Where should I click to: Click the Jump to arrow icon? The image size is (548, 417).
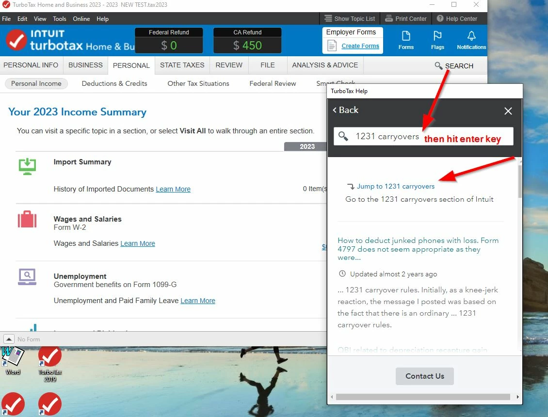(350, 186)
